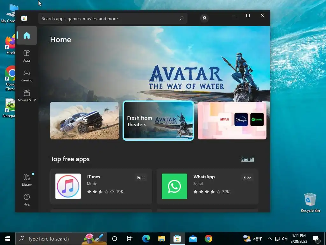This screenshot has width=326, height=245.
Task: Close the Microsoft Store window
Action: click(x=263, y=16)
